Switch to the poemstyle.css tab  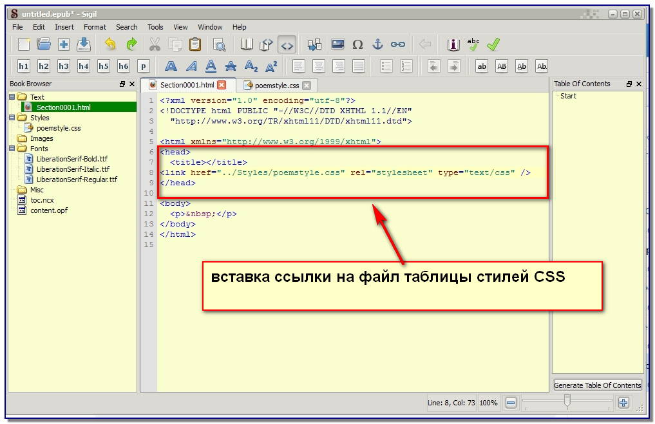pyautogui.click(x=277, y=86)
